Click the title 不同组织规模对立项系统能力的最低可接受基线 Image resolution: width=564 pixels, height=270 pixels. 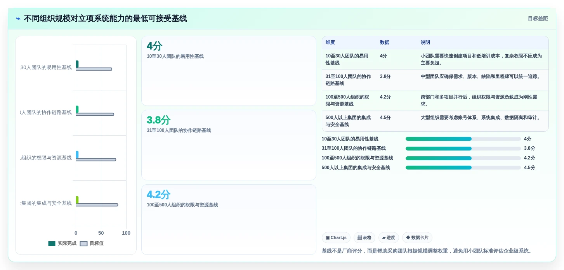(x=105, y=19)
